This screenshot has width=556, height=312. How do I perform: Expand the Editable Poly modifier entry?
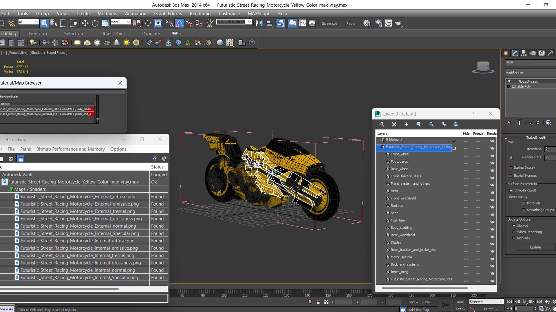pyautogui.click(x=509, y=86)
